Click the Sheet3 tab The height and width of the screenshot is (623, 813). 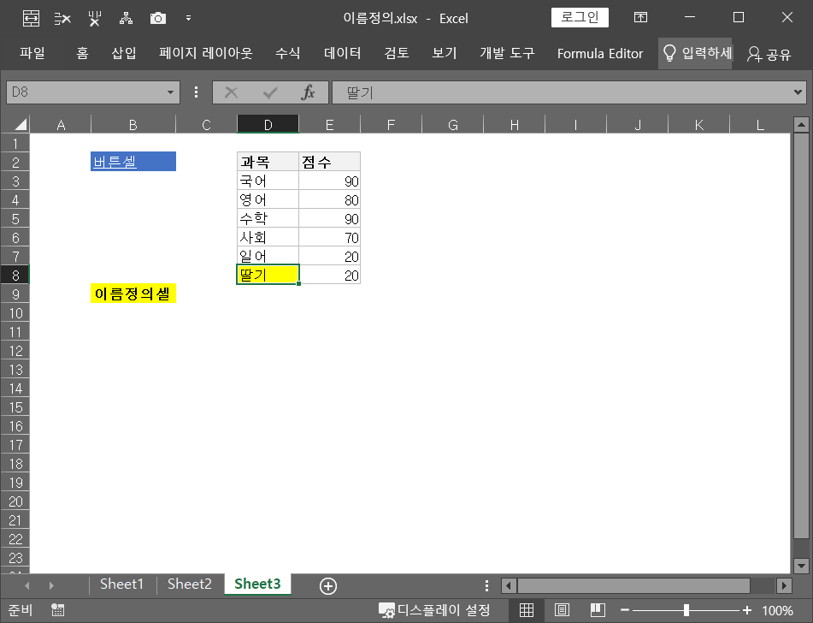pos(257,584)
